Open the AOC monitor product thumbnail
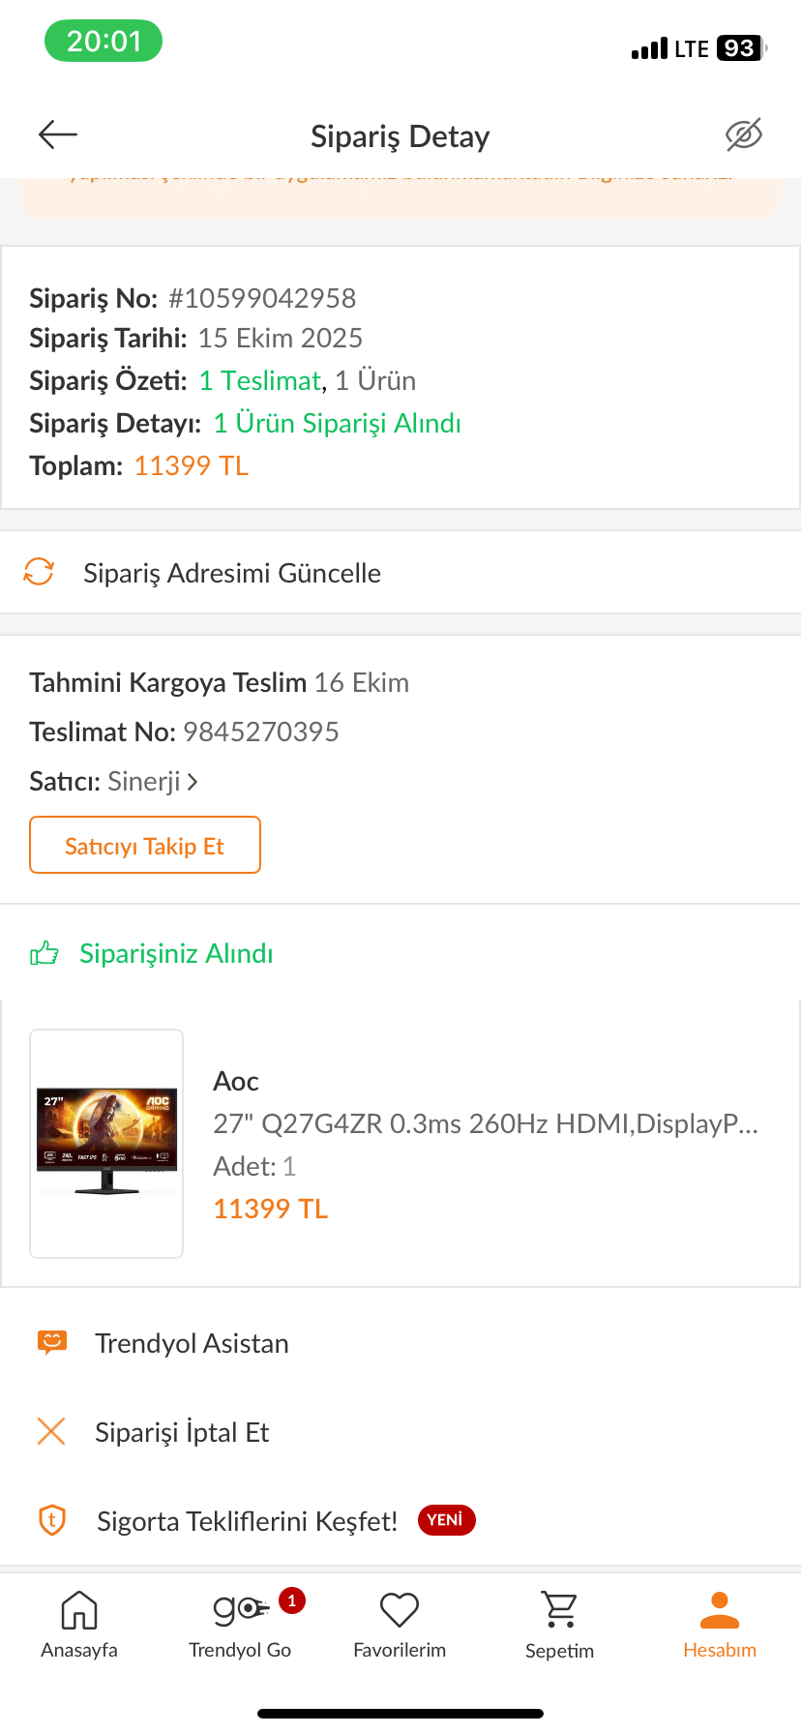The width and height of the screenshot is (801, 1734). 106,1144
